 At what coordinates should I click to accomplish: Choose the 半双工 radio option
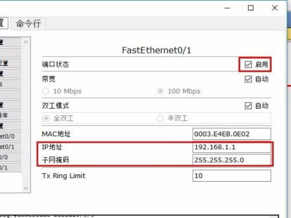tap(161, 118)
